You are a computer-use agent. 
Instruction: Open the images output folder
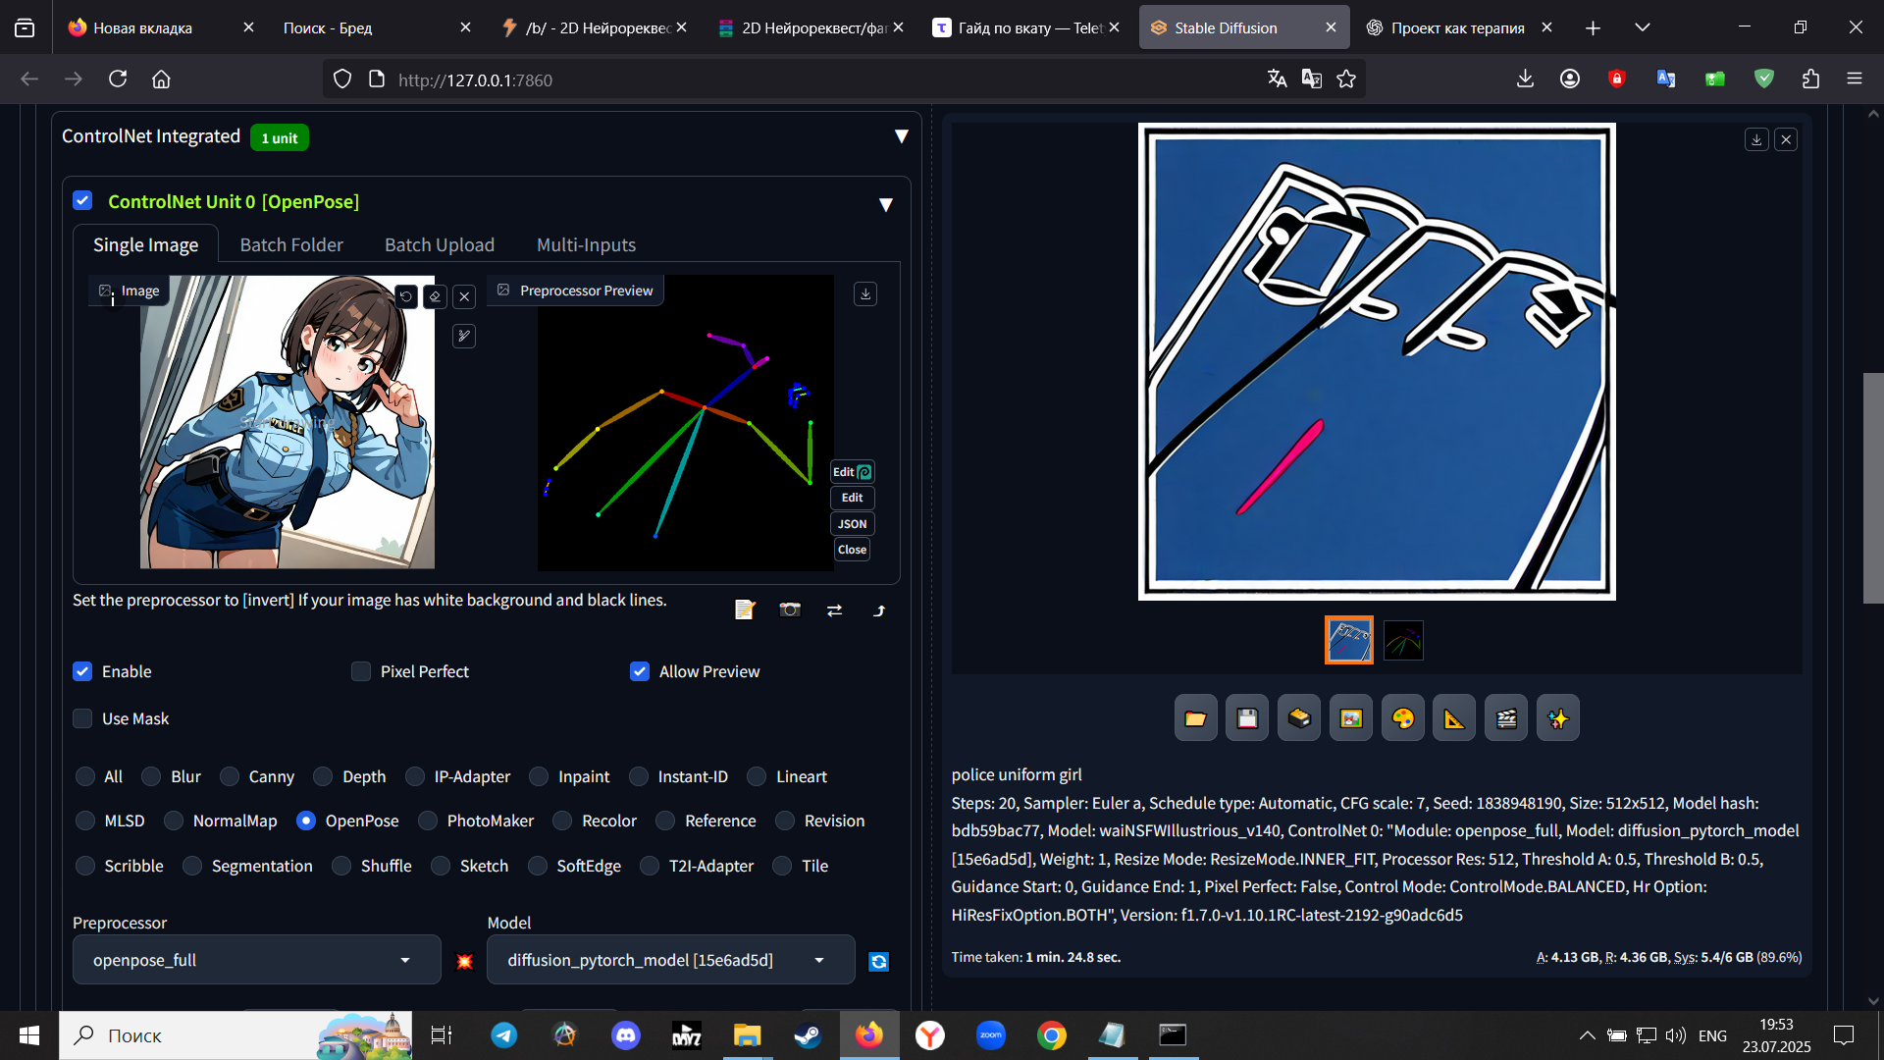click(1195, 718)
